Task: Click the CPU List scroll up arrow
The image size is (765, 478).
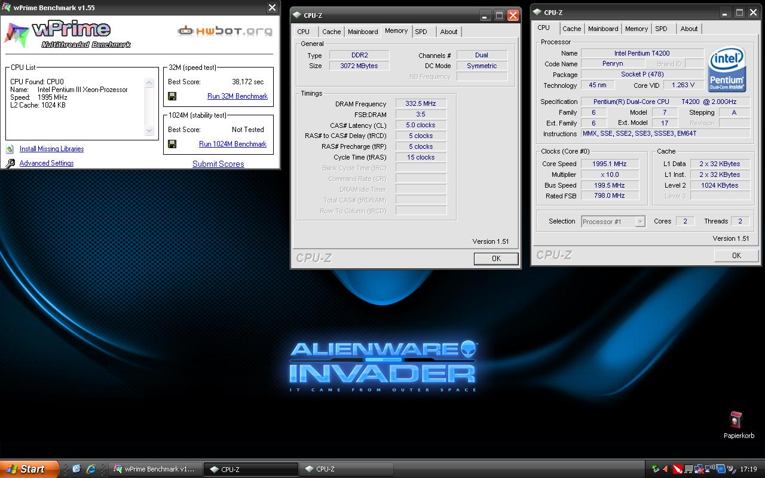Action: tap(149, 82)
